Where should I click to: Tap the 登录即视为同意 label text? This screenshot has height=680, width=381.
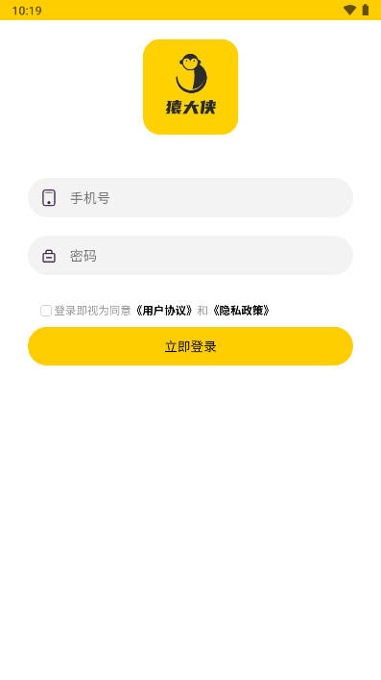click(x=92, y=311)
